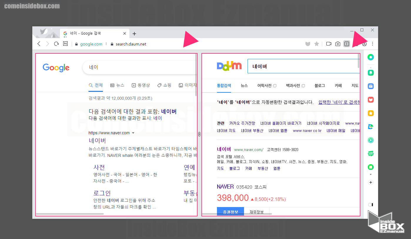Toggle the dual tab split view icon
Screen dimensions: 411x239
347,44
